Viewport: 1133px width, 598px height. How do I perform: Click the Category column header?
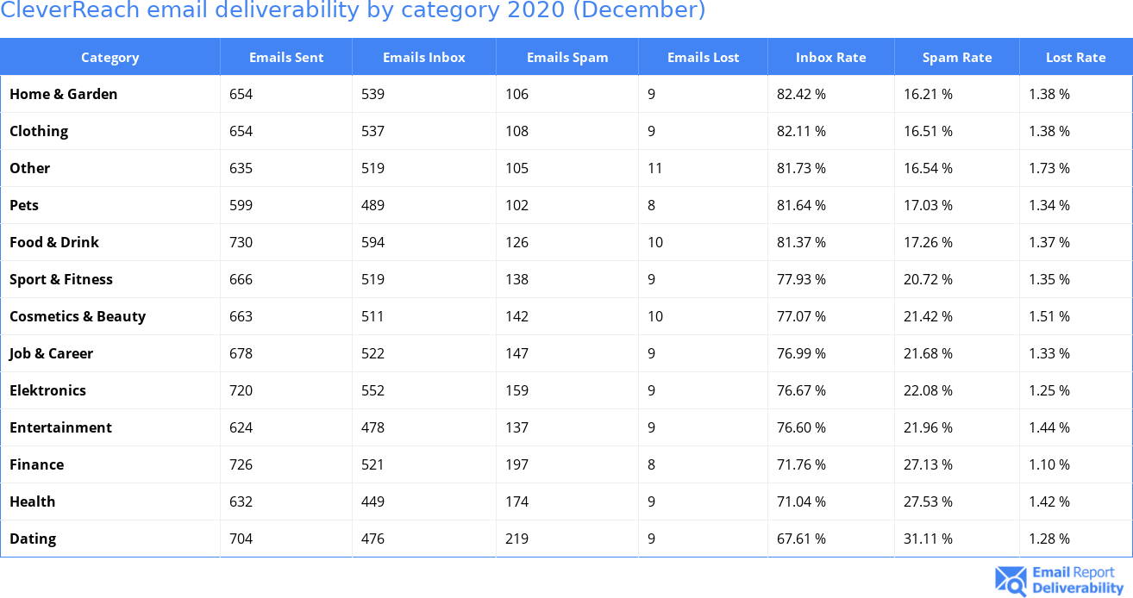coord(110,58)
